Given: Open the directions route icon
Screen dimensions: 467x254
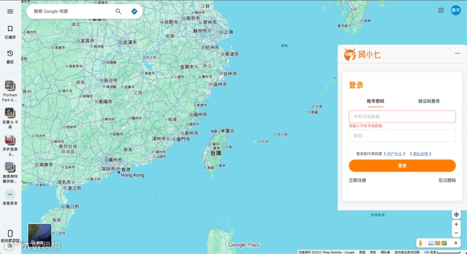Looking at the screenshot, I should pyautogui.click(x=134, y=11).
